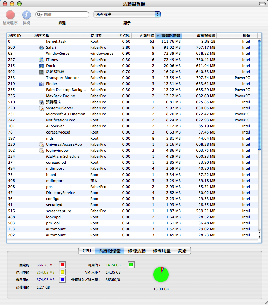
Task: Click in the 篩選 filter search field
Action: click(62, 15)
